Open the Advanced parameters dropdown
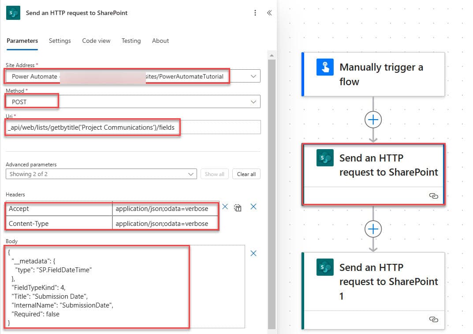473x334 pixels. [x=101, y=174]
